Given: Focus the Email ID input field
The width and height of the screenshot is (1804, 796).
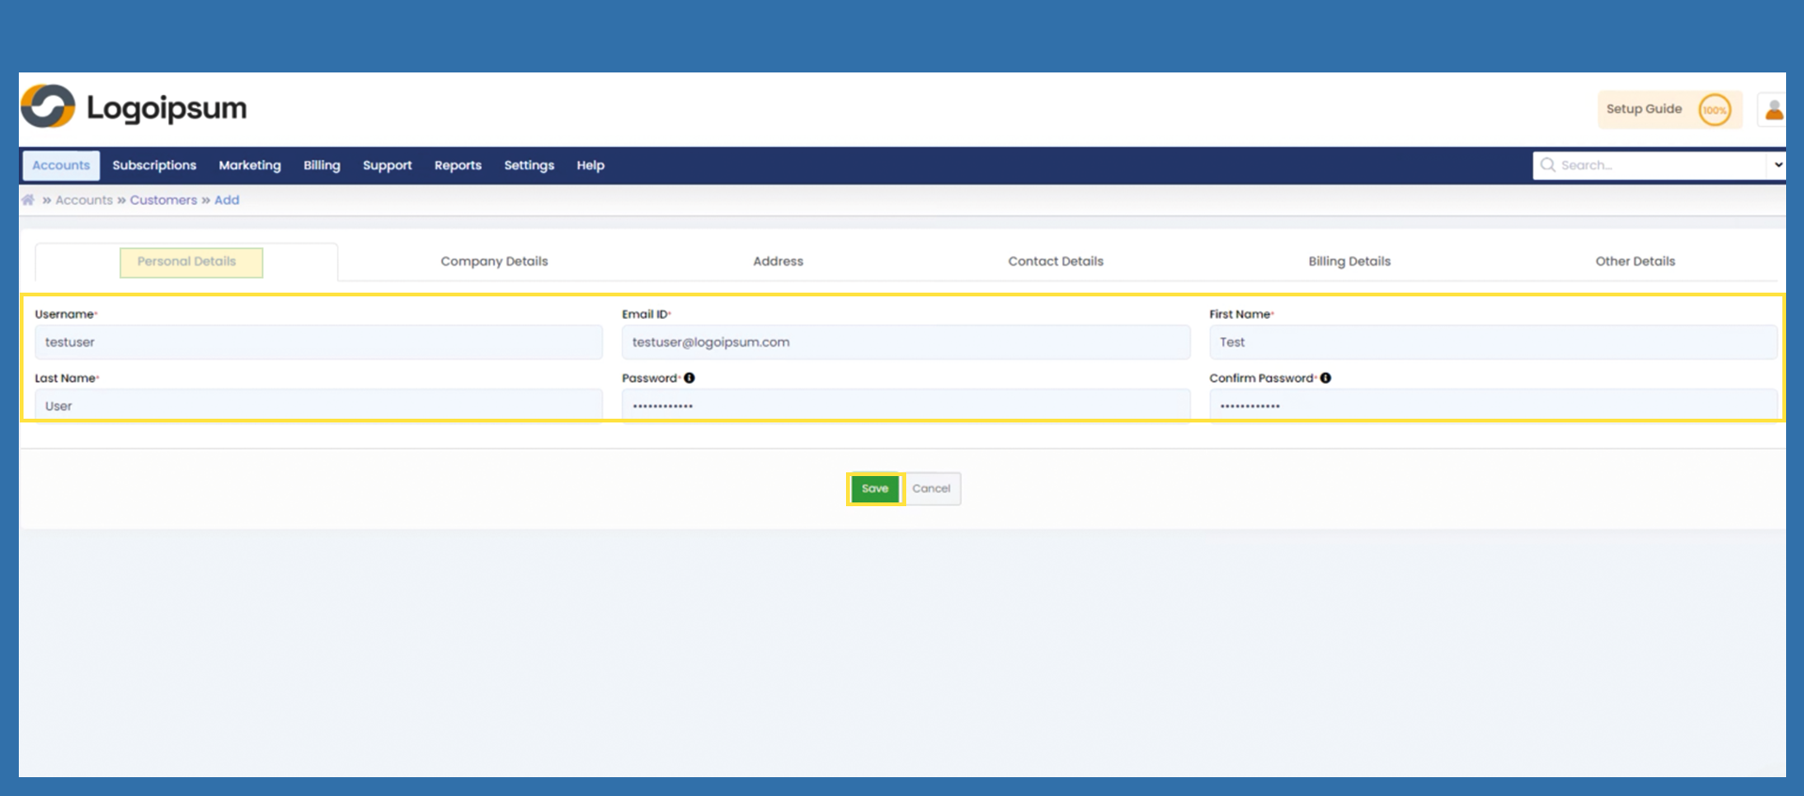Looking at the screenshot, I should pyautogui.click(x=905, y=342).
